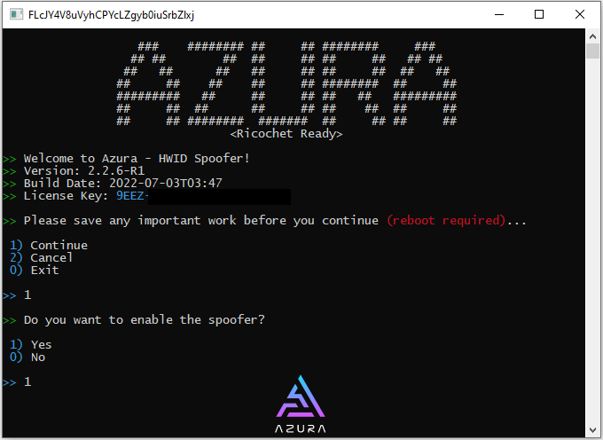
Task: Click the "1) Continue" menu option
Action: pos(49,246)
